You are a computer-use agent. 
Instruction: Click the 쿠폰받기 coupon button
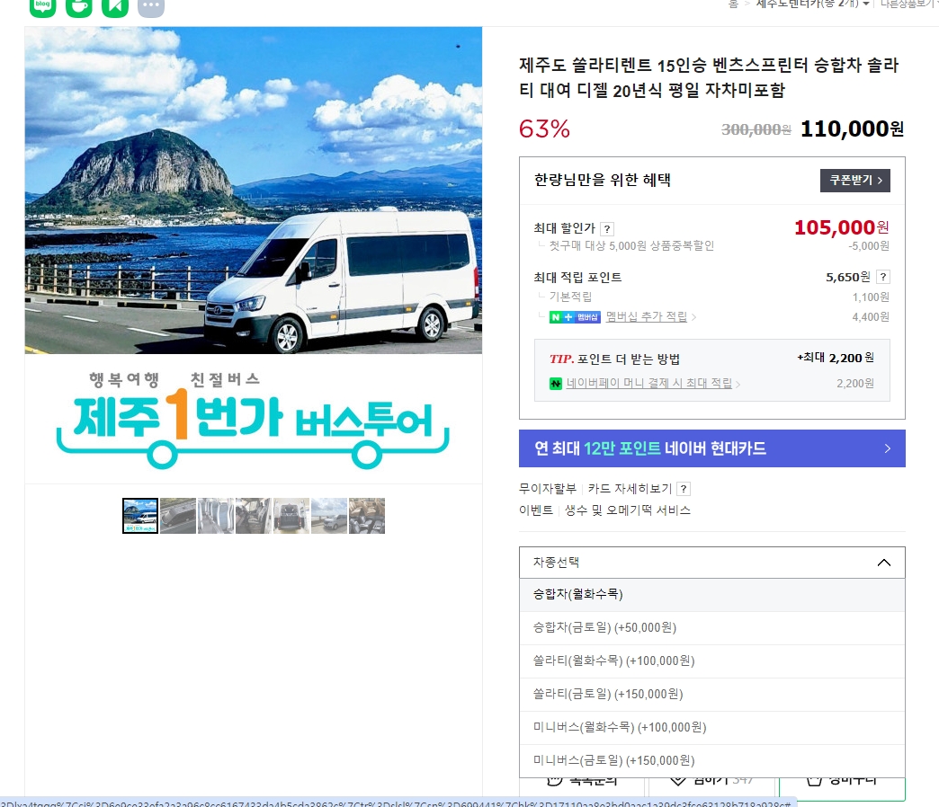click(x=855, y=180)
